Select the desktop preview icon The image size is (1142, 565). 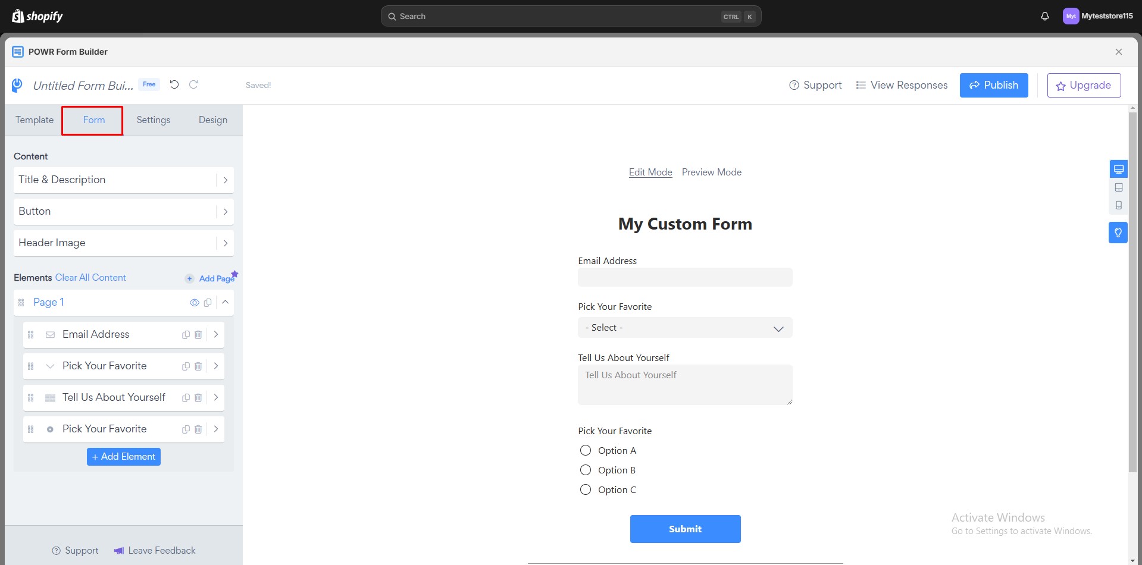point(1119,168)
